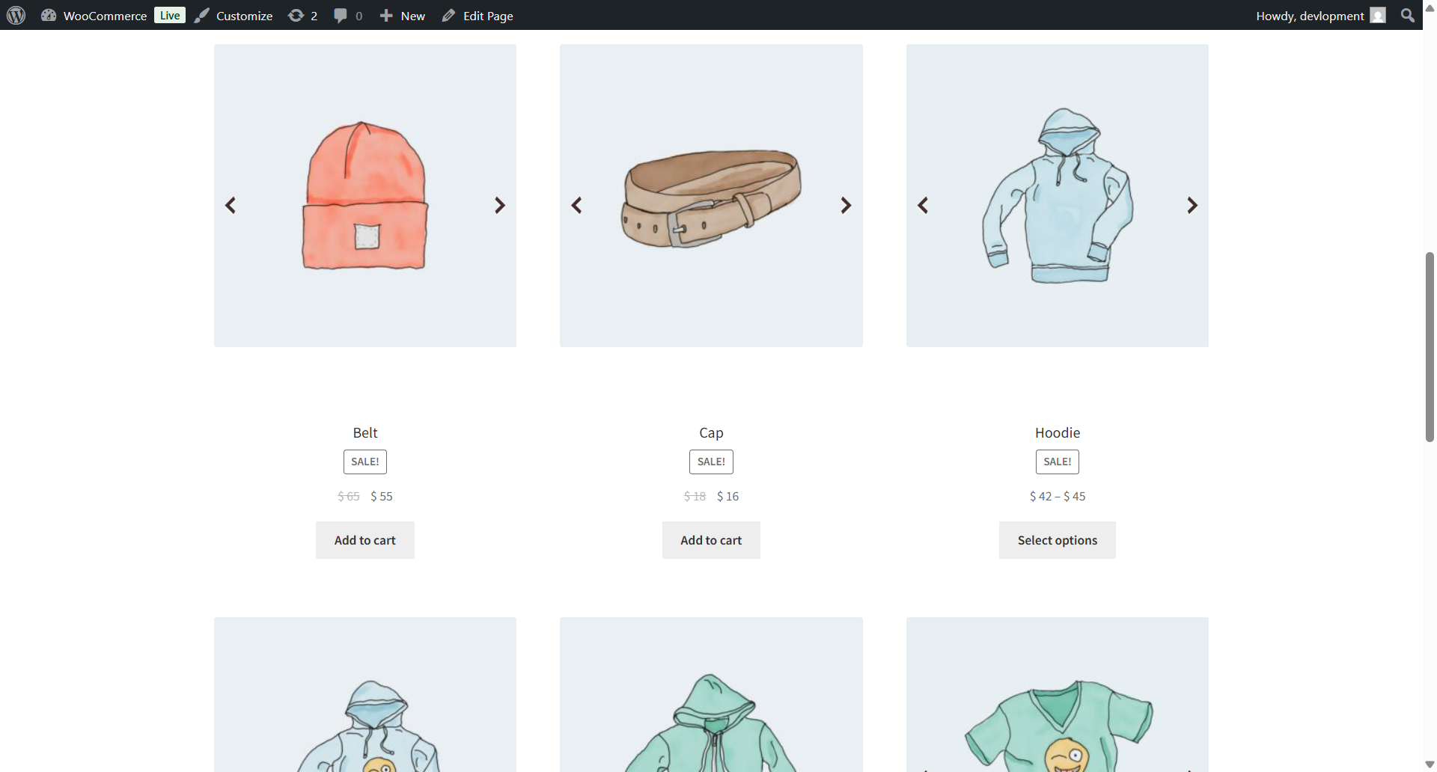Click the pencil icon for Edit Page

448,16
